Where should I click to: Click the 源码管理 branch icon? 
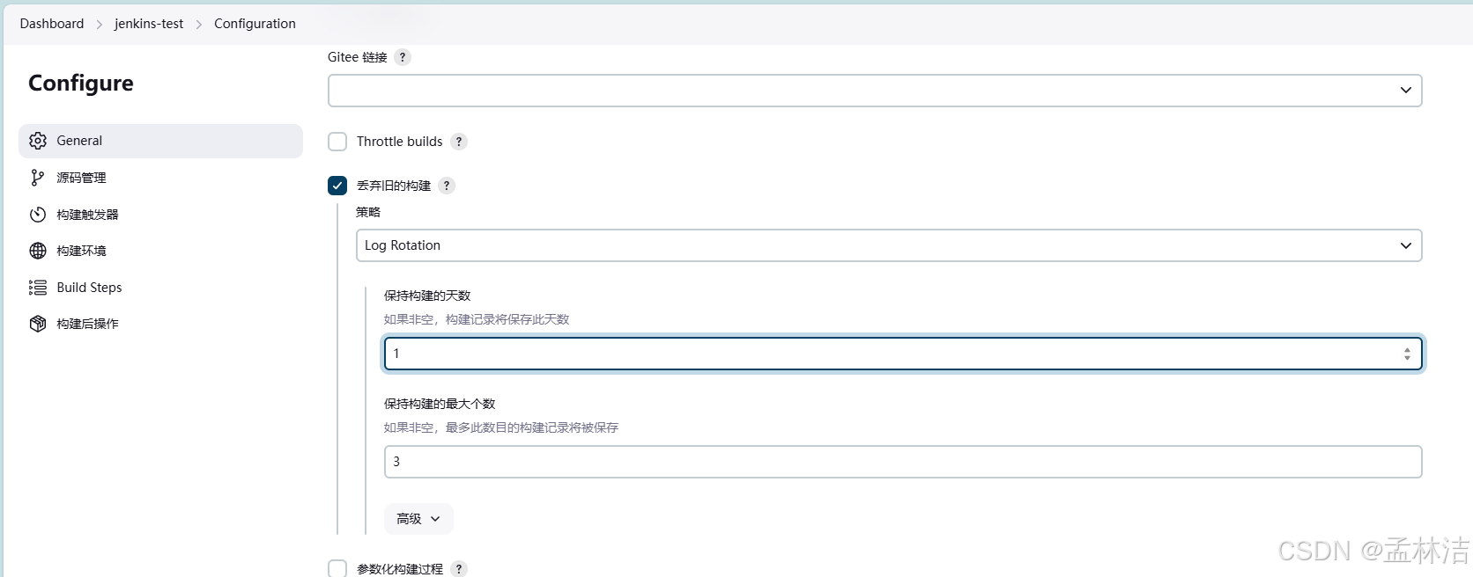coord(37,178)
